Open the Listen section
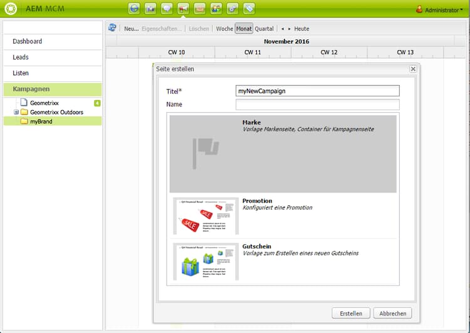The height and width of the screenshot is (333, 470). click(x=53, y=73)
